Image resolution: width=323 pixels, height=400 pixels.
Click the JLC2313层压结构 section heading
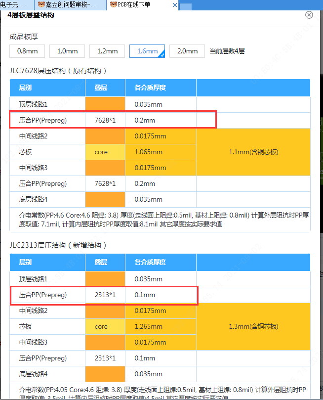(58, 245)
